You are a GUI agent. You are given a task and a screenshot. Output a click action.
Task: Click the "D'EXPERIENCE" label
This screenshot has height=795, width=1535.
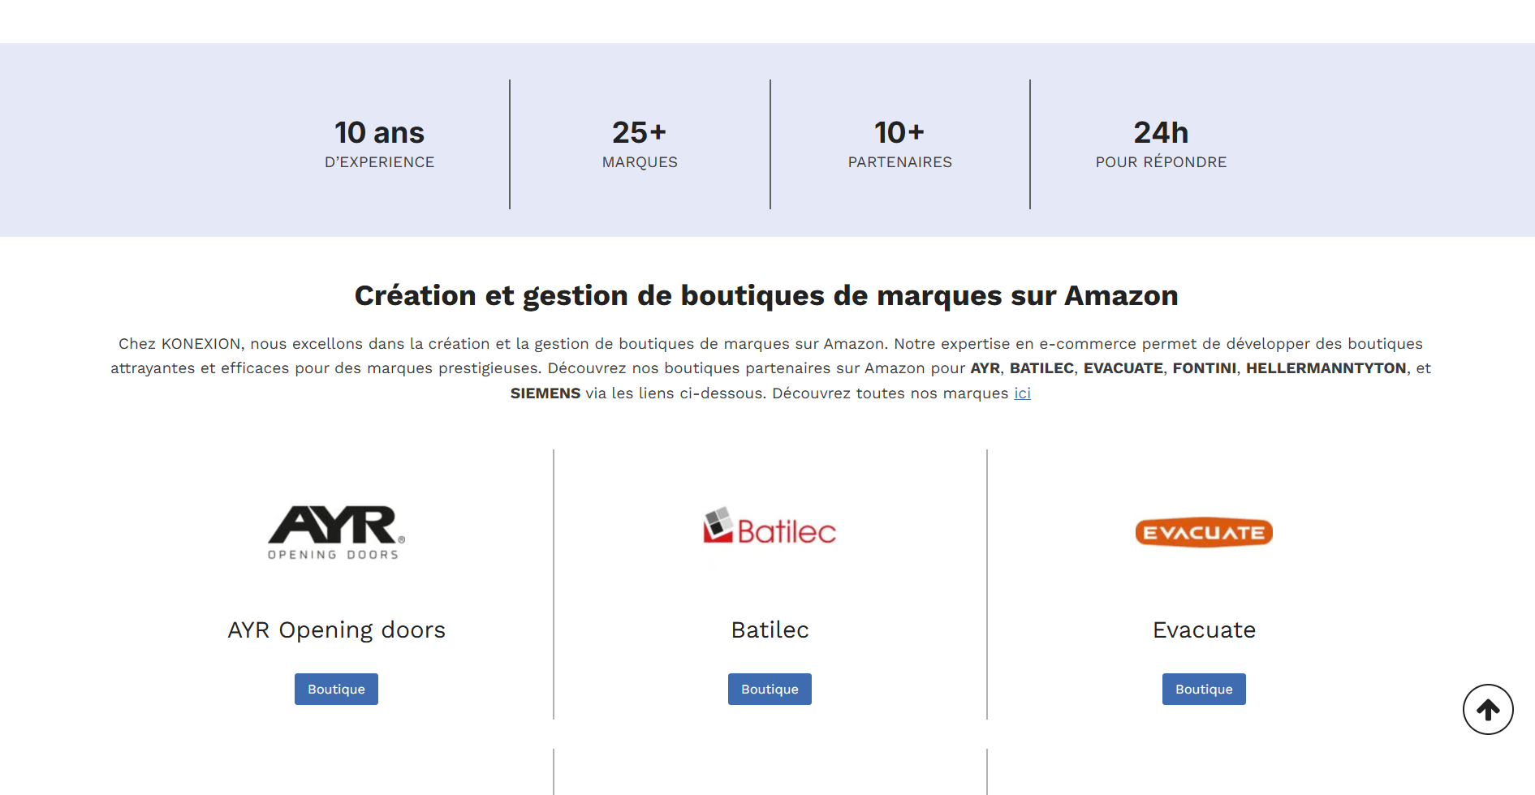(x=379, y=162)
